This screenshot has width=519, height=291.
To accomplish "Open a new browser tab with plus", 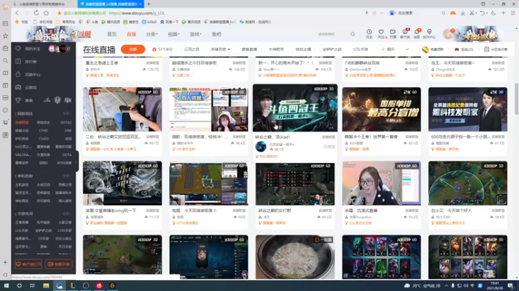I will (x=149, y=4).
